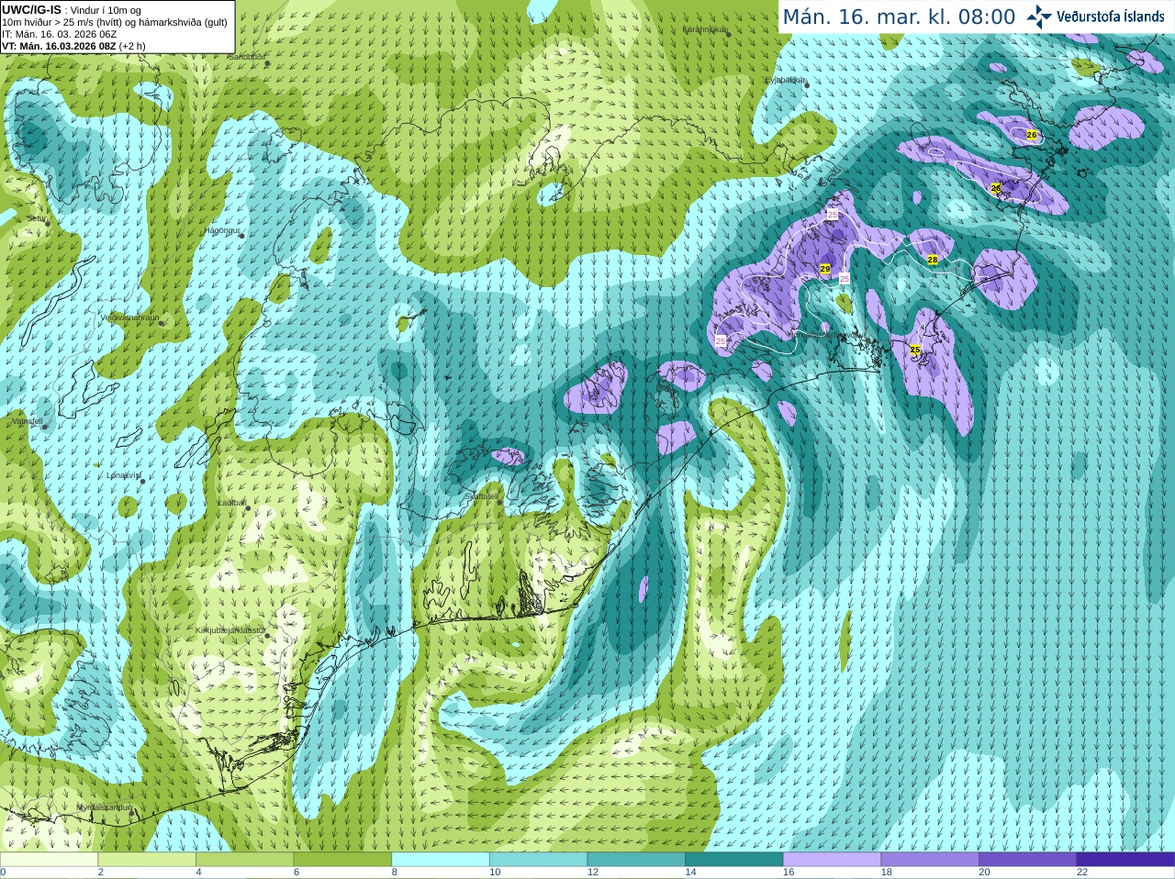
Task: Select the Lónakvísl station label
Action: (123, 475)
